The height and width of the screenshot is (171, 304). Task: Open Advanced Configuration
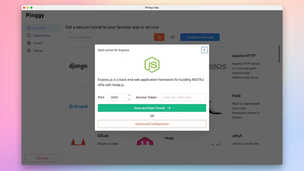click(x=152, y=124)
